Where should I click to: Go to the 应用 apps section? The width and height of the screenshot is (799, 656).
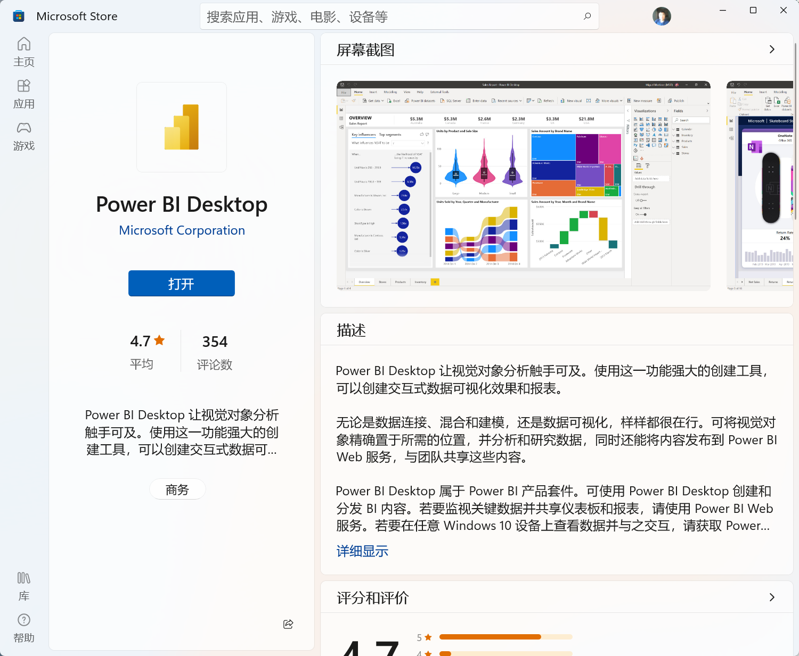(x=24, y=94)
